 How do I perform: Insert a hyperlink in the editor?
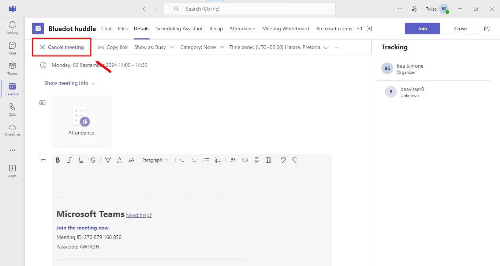pyautogui.click(x=245, y=160)
